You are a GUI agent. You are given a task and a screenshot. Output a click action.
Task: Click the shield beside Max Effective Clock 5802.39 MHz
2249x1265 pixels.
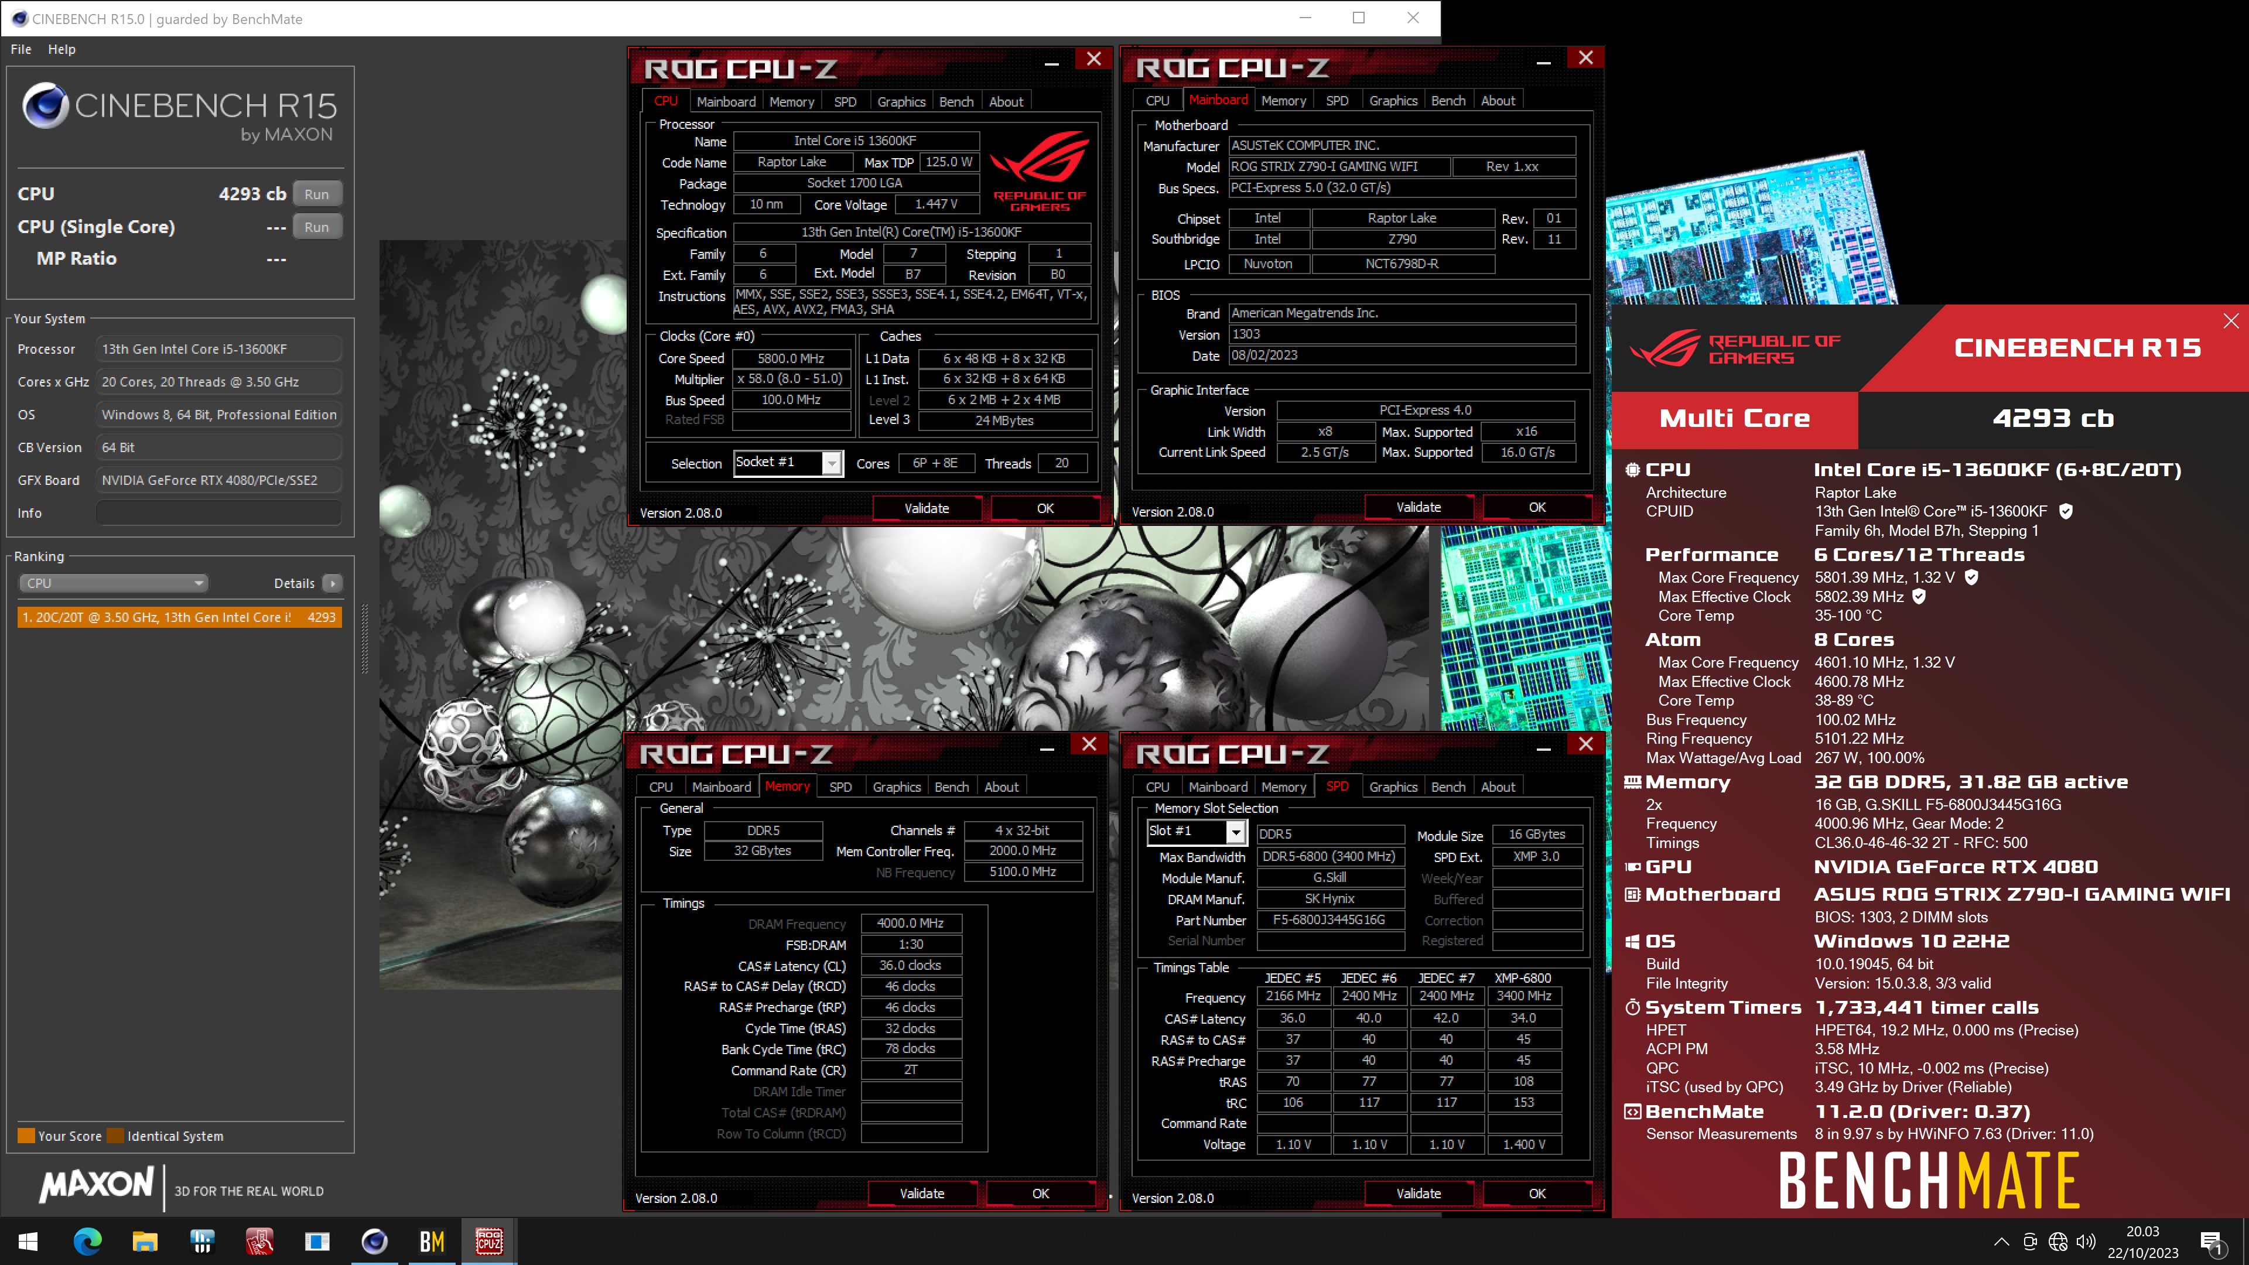1919,596
